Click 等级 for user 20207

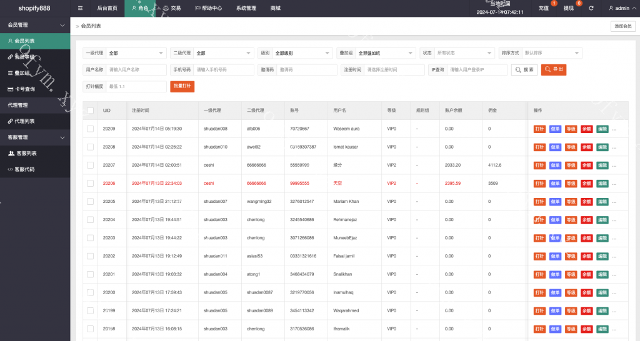click(571, 166)
